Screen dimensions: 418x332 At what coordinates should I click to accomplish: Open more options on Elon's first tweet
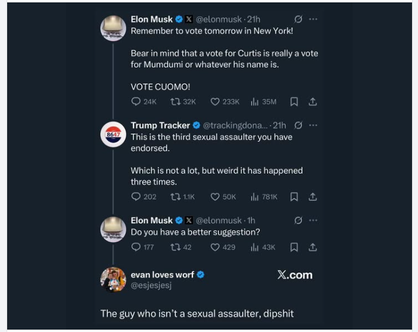pos(313,19)
